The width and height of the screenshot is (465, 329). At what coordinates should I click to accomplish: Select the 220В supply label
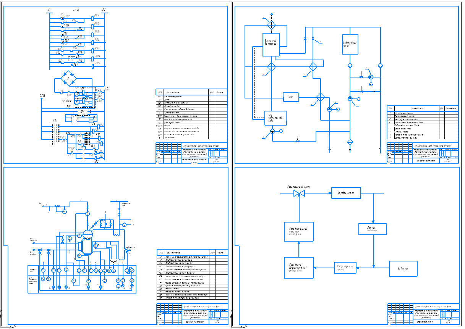click(x=42, y=95)
